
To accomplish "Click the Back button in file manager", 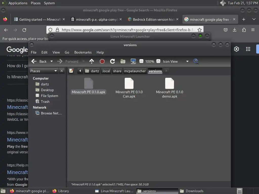I will click(39, 61).
